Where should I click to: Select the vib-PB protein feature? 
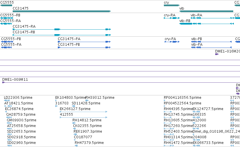point(211,42)
